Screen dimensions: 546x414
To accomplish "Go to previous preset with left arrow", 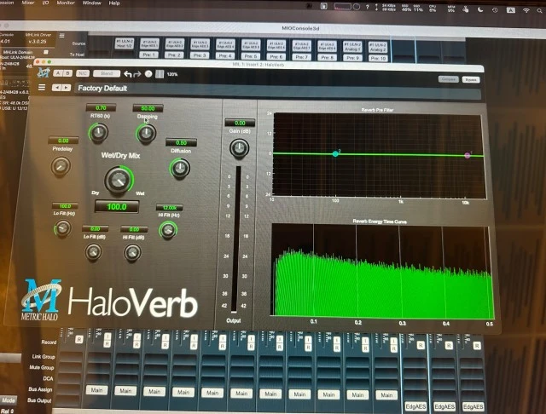I will (x=56, y=88).
